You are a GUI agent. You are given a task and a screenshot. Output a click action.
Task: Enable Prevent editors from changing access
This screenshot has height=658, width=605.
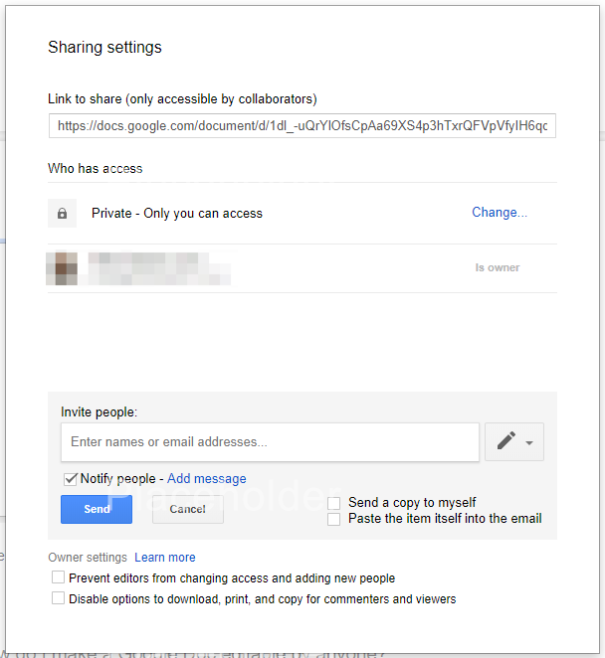coord(59,577)
